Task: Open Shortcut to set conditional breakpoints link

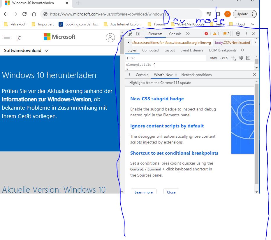Action: 174,153
